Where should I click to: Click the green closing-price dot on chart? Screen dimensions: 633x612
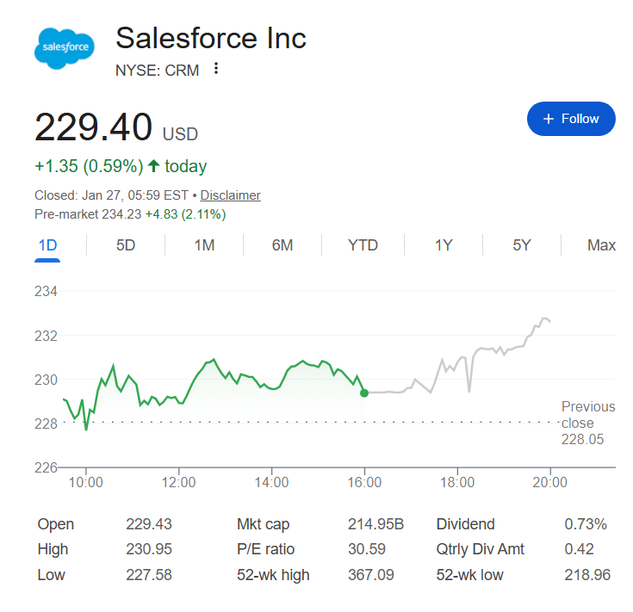point(364,393)
